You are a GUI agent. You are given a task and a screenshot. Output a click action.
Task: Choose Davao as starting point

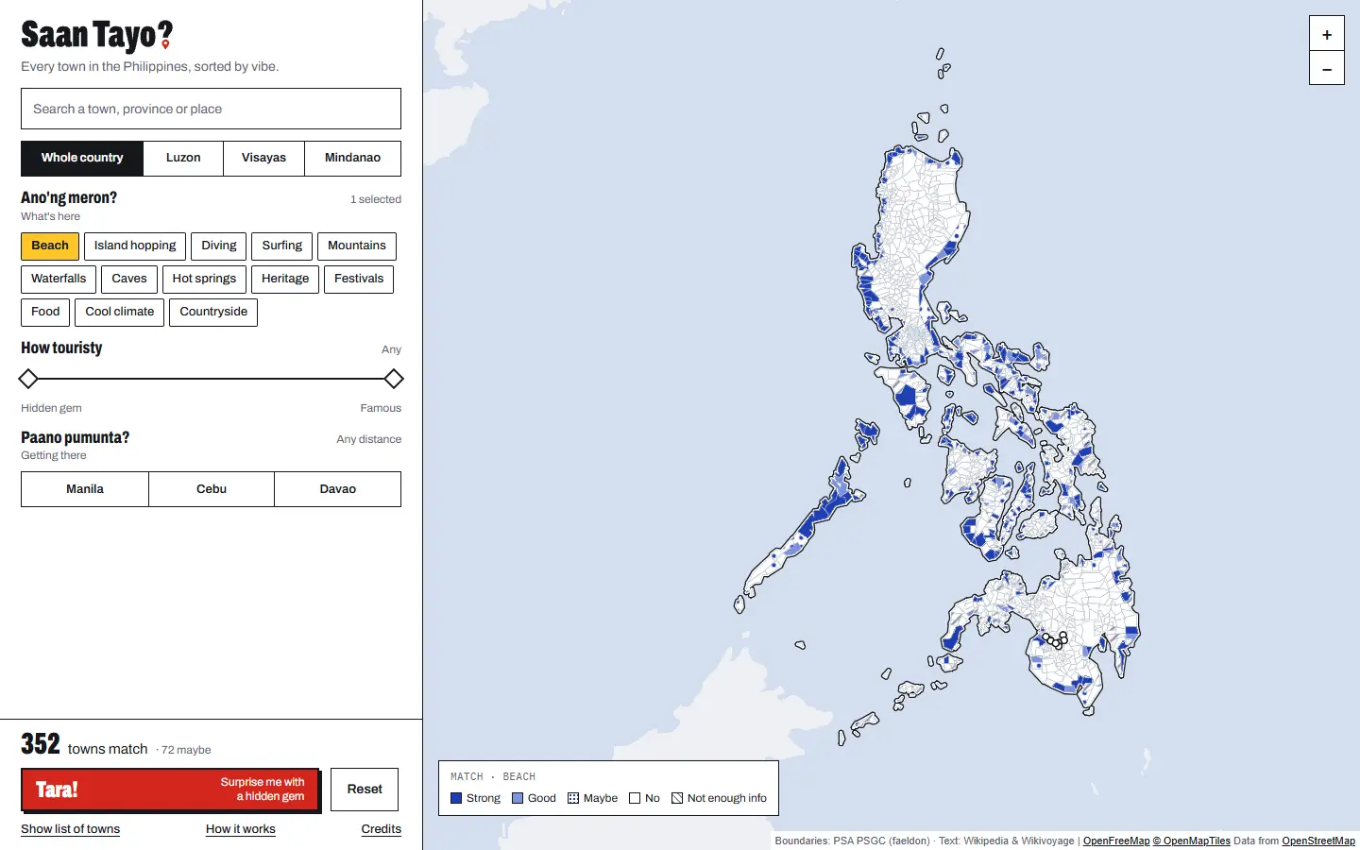point(338,489)
